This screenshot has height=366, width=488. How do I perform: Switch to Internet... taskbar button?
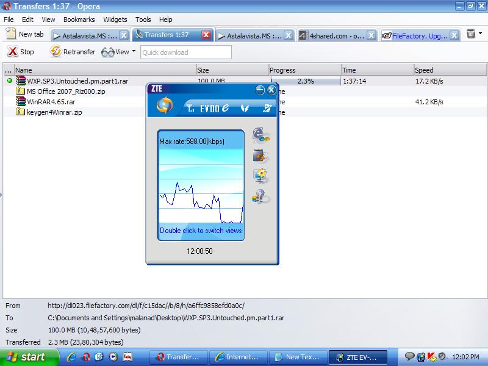(x=239, y=357)
